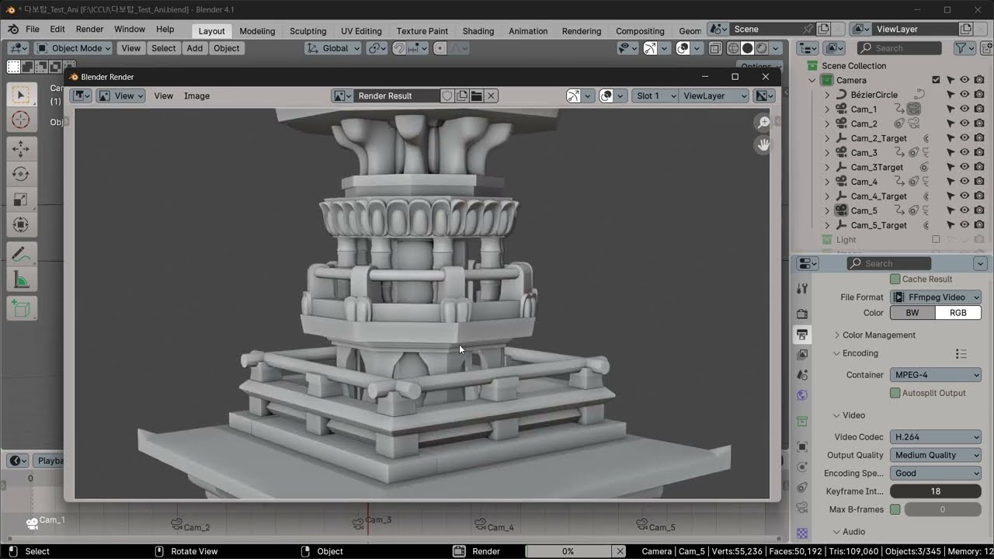Open the File Format dropdown
This screenshot has height=559, width=994.
pyautogui.click(x=935, y=297)
